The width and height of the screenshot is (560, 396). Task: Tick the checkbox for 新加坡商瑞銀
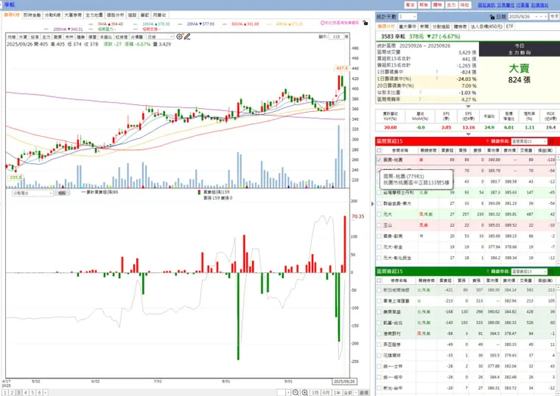coord(379,290)
